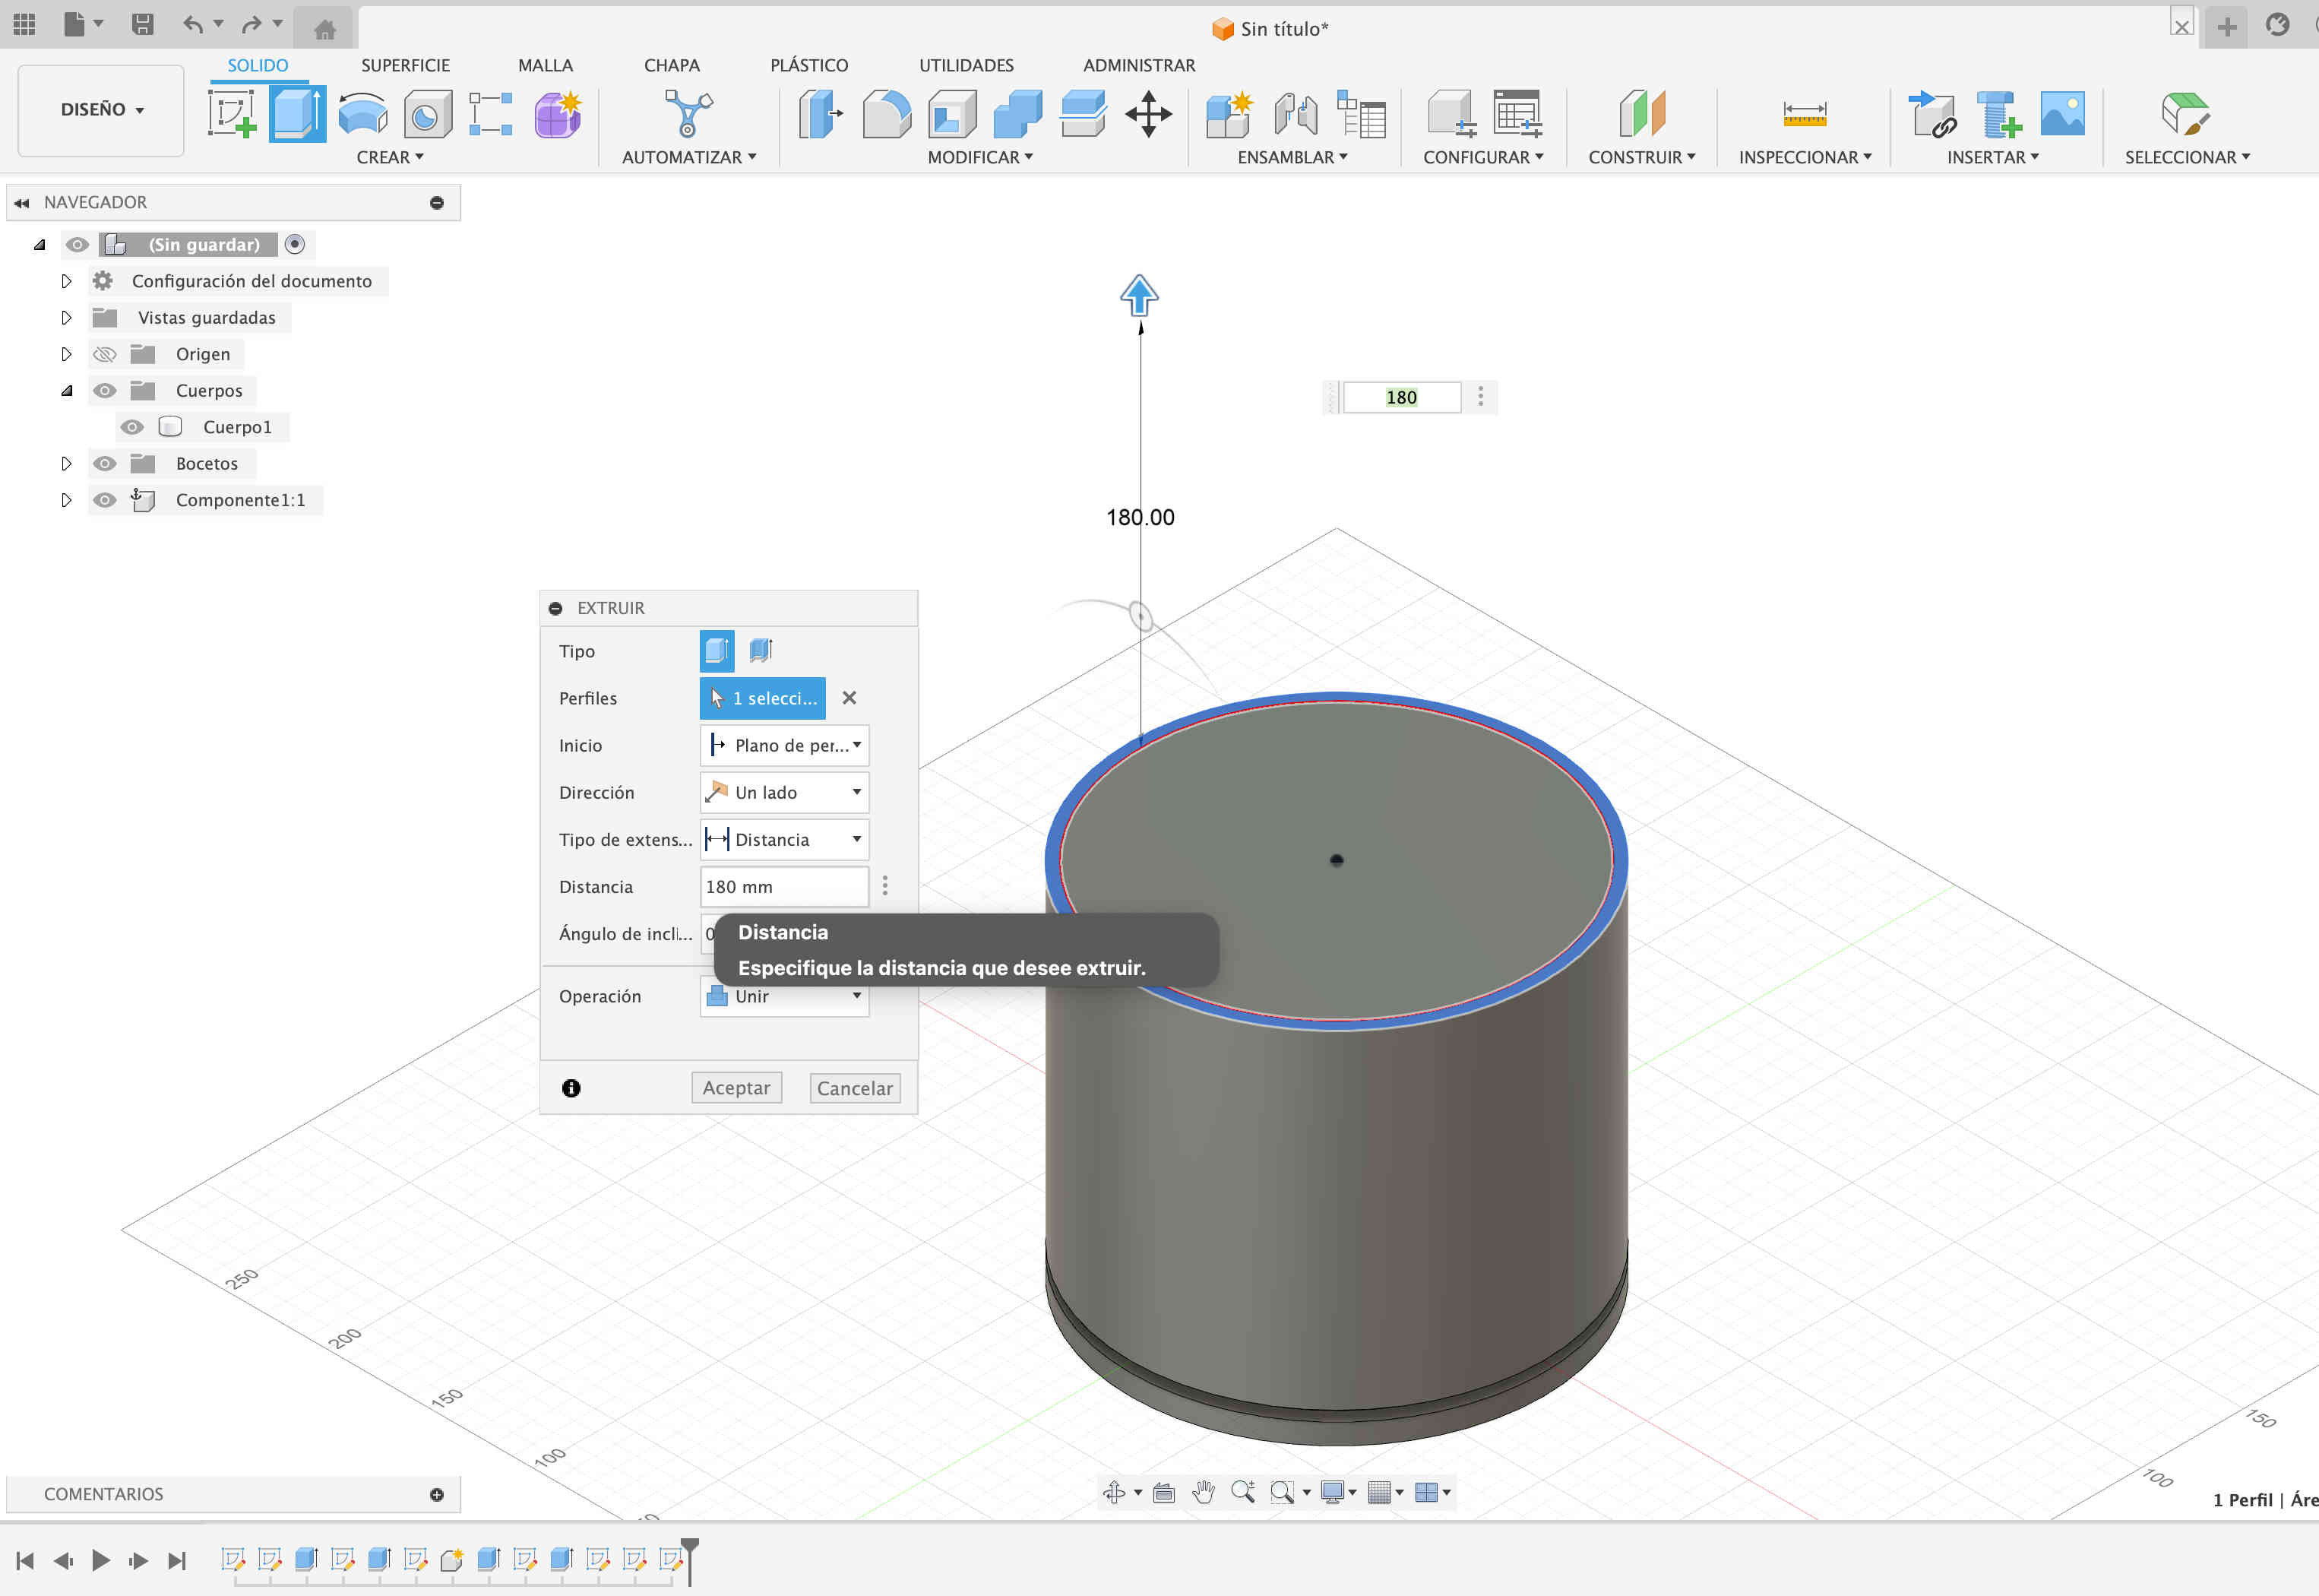Clear the Perfiles selection X

(x=849, y=698)
